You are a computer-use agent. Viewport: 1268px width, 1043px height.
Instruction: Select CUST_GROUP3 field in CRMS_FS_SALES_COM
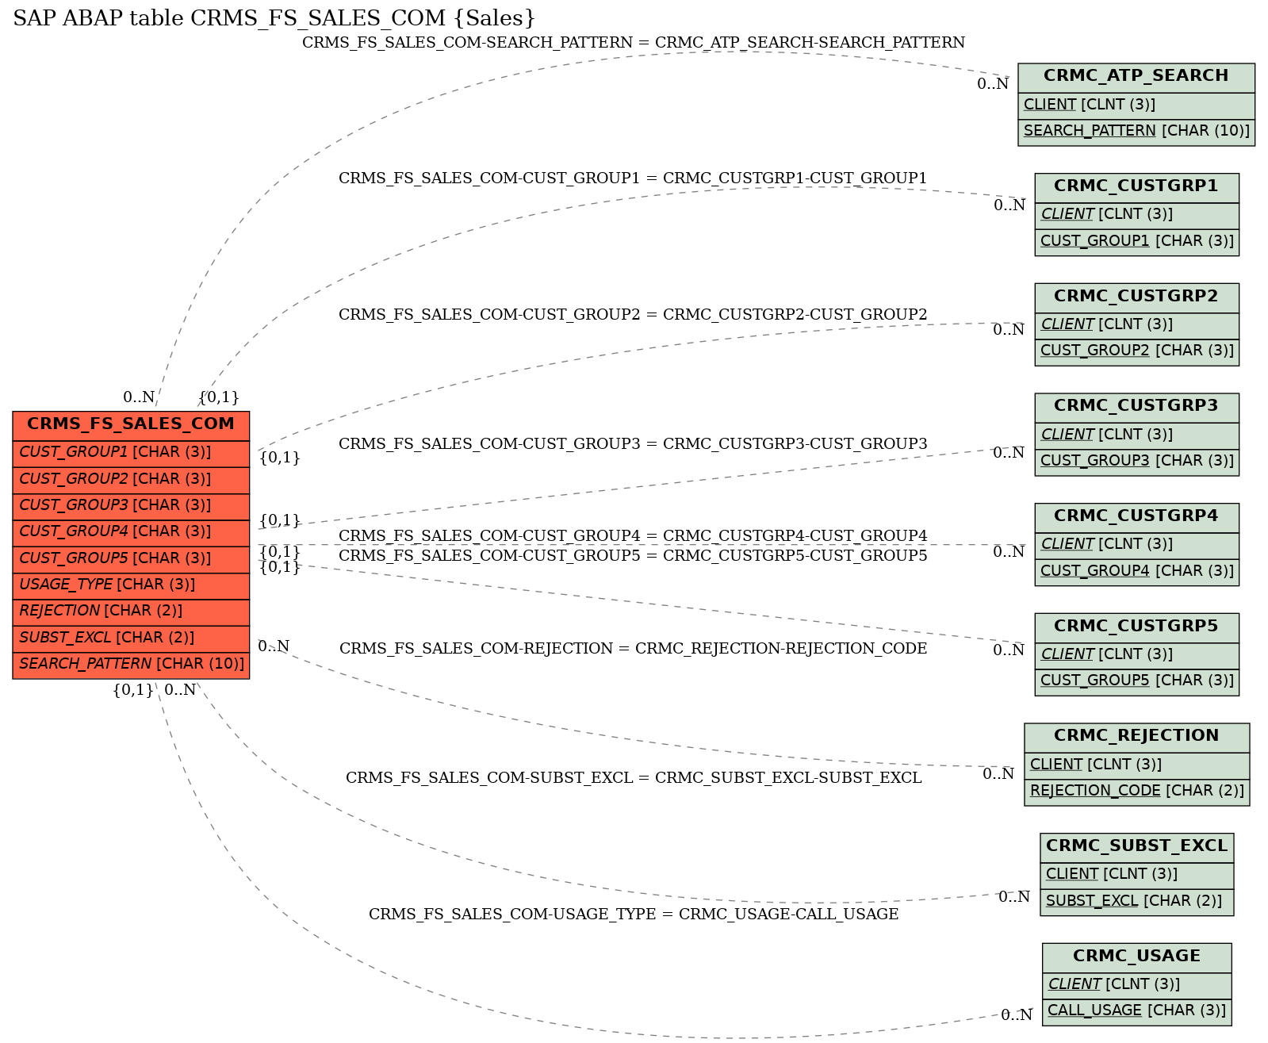point(131,506)
